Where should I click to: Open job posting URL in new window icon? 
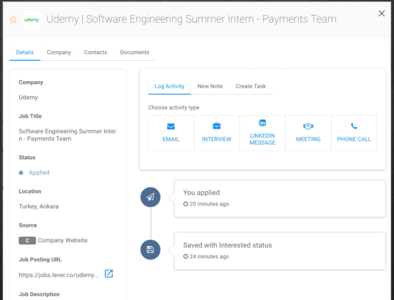coord(109,274)
